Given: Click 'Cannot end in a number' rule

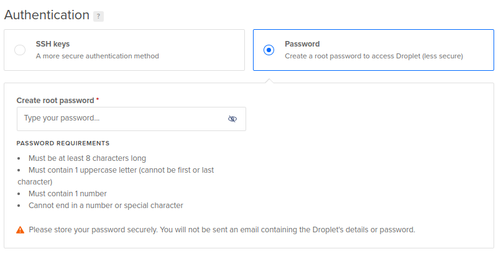Looking at the screenshot, I should tap(106, 206).
